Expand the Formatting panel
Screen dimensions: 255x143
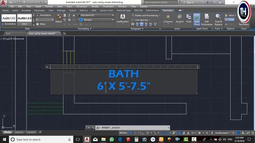pyautogui.click(x=84, y=29)
